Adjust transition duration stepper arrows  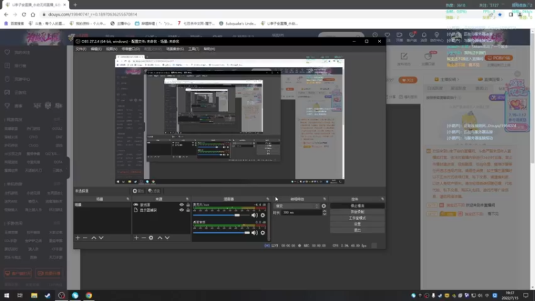[324, 212]
